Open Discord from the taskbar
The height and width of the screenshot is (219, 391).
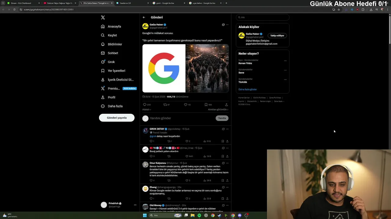click(239, 215)
